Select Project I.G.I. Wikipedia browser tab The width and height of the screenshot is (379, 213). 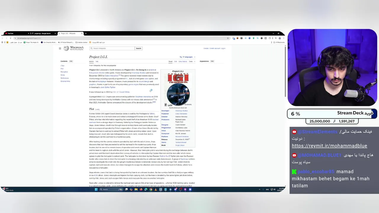70,33
